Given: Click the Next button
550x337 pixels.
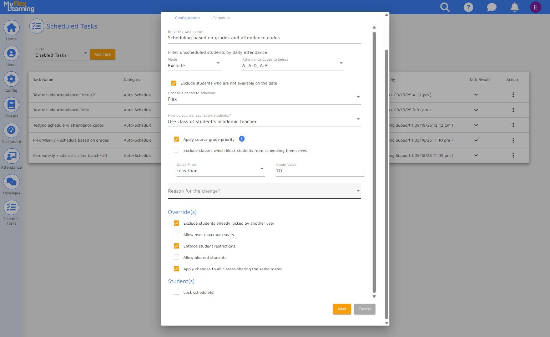Looking at the screenshot, I should 342,309.
